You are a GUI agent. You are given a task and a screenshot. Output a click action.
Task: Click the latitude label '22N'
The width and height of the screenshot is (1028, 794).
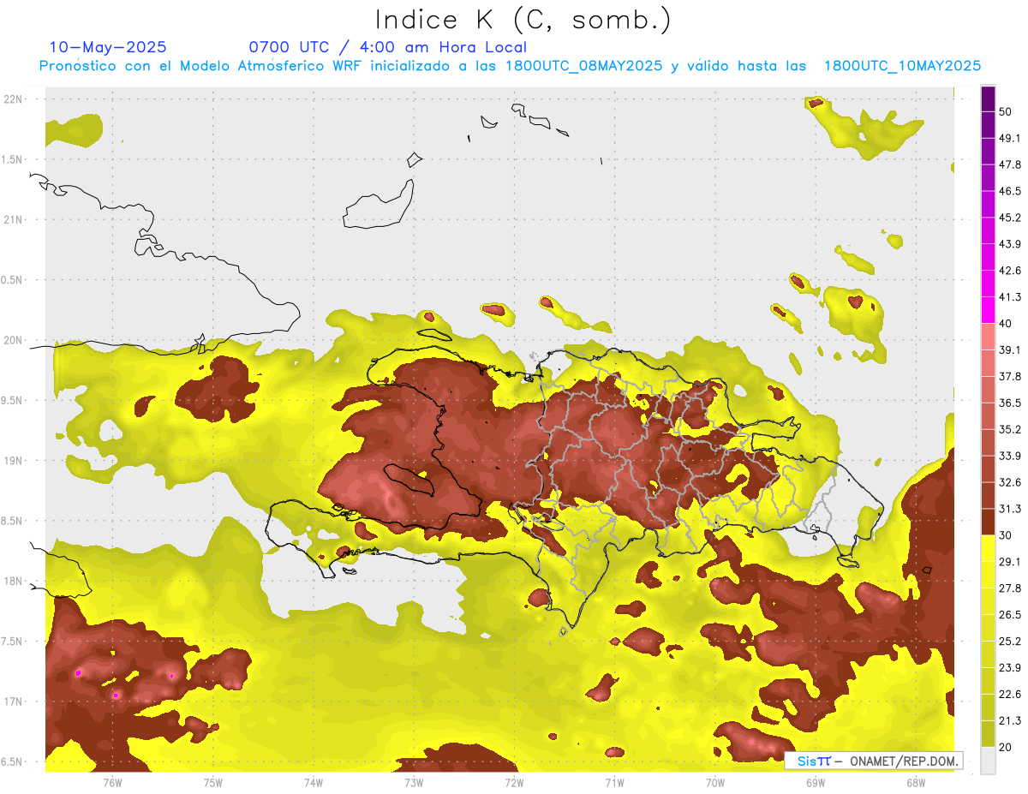click(x=15, y=99)
